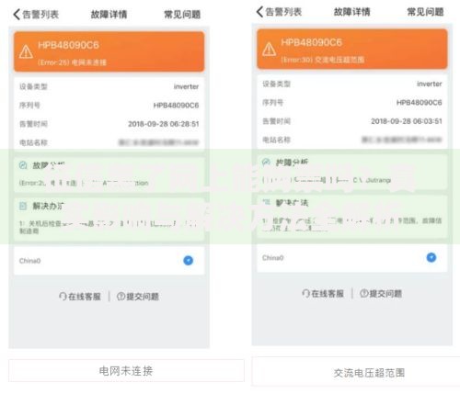The height and width of the screenshot is (394, 460).
Task: Expand China0 dropdown arrow in left screen
Action: click(x=189, y=261)
